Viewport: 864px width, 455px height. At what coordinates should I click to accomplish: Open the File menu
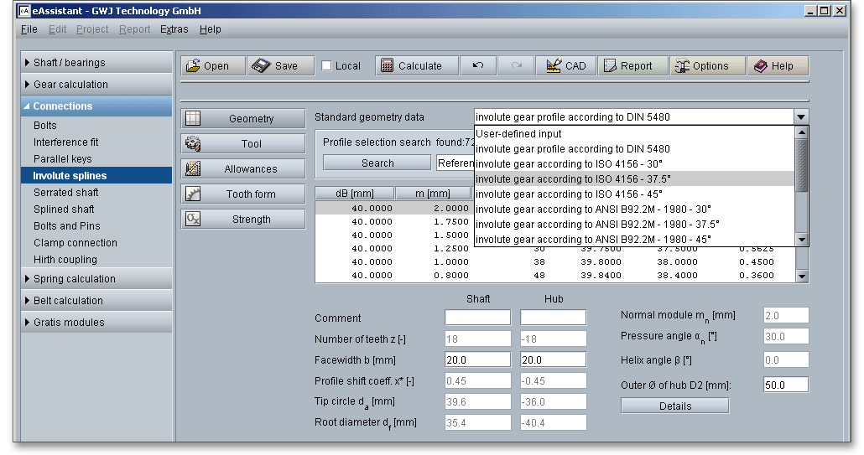pyautogui.click(x=29, y=29)
